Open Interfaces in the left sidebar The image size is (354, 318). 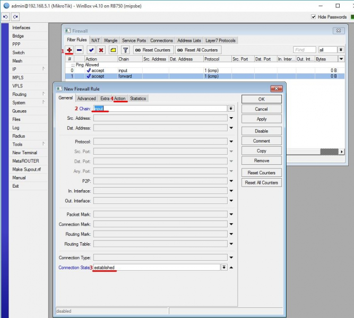[21, 28]
